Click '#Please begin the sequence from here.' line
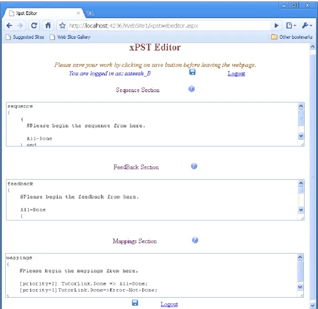 pos(86,126)
